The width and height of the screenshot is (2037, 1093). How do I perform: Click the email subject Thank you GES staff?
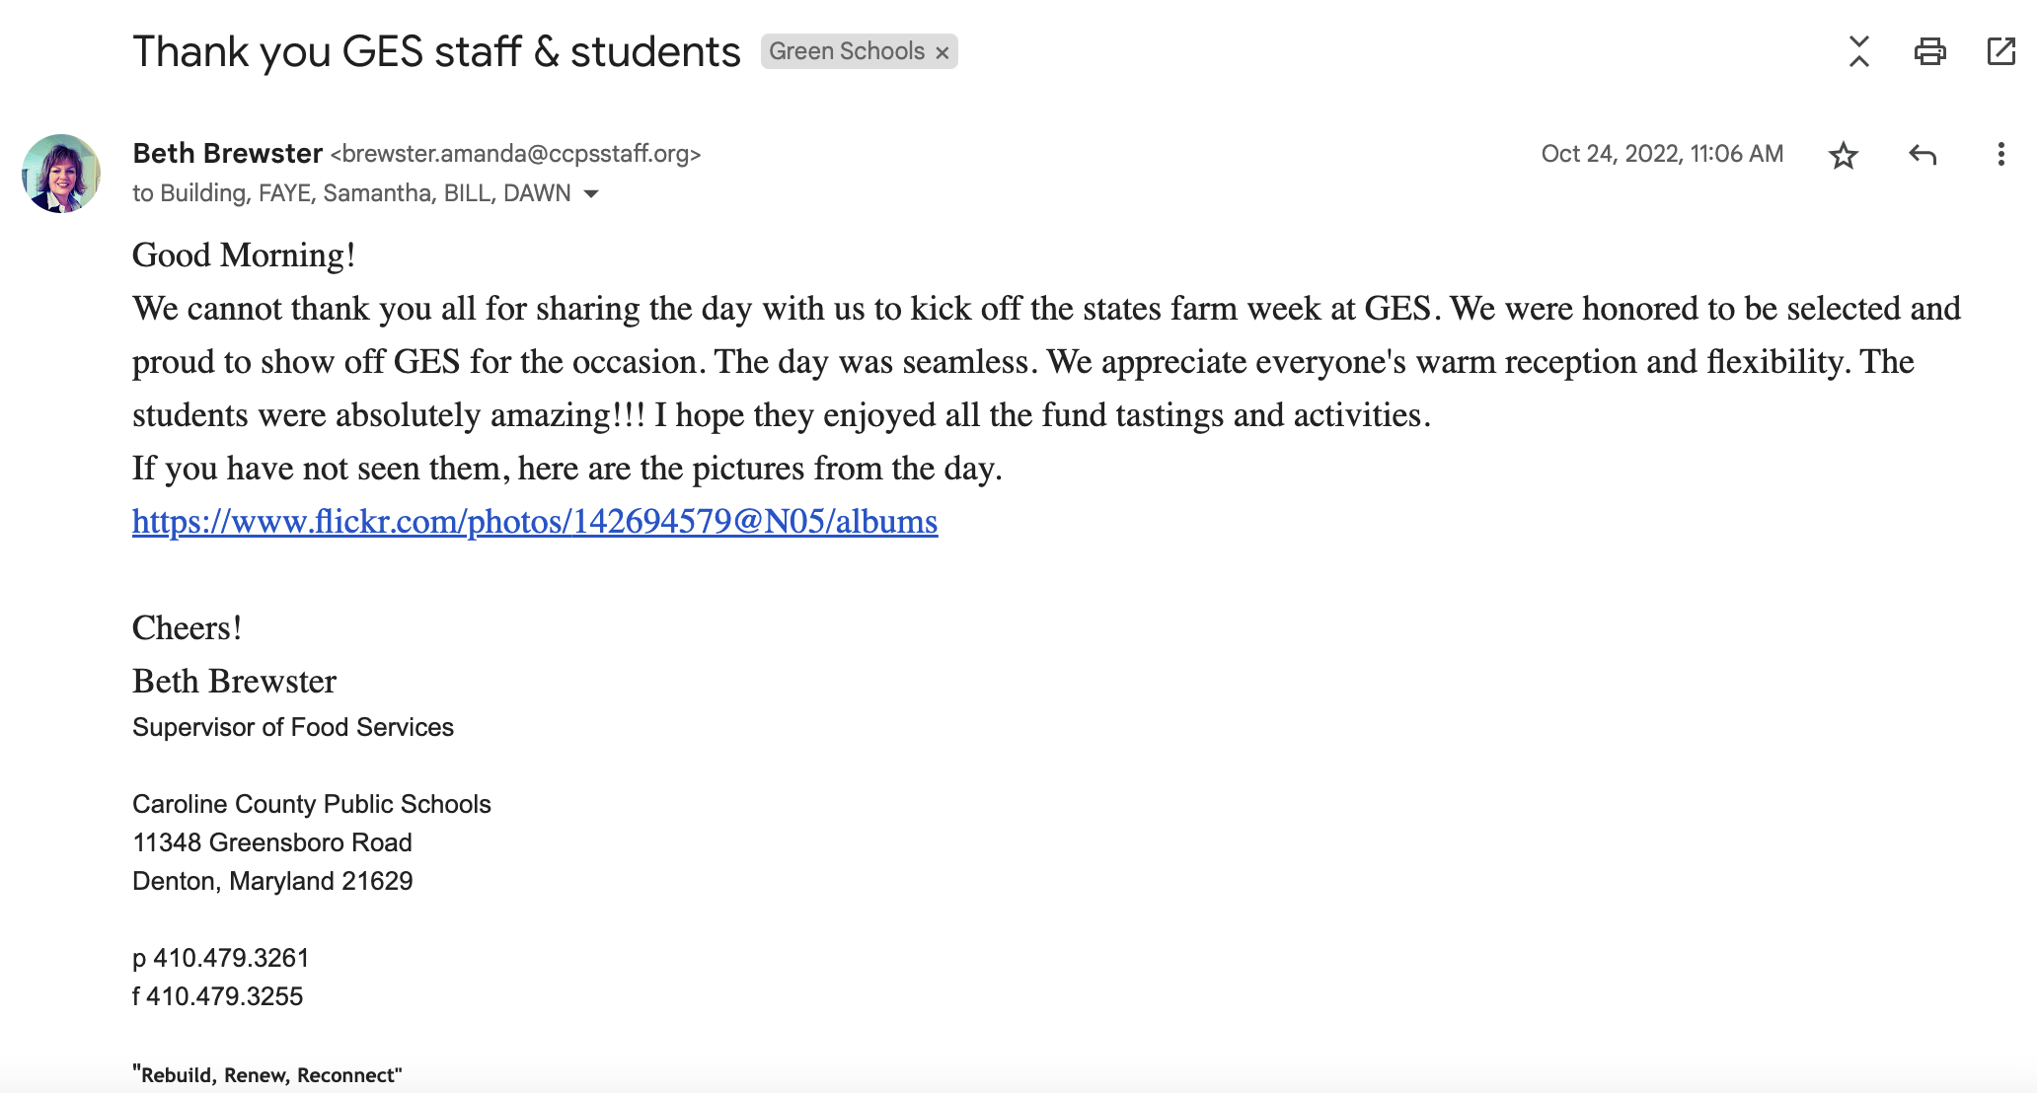tap(436, 51)
